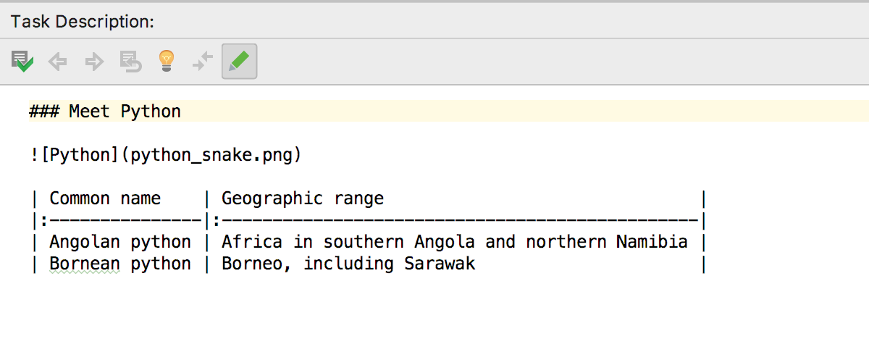Viewport: 869px width, 339px height.
Task: Click the Task Description panel title
Action: [83, 22]
